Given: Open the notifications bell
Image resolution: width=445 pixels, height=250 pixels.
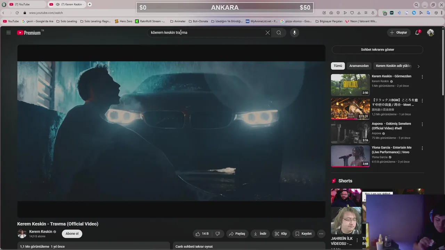Looking at the screenshot, I should point(418,33).
